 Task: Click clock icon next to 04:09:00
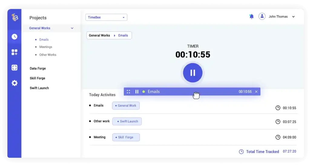[x=278, y=137]
